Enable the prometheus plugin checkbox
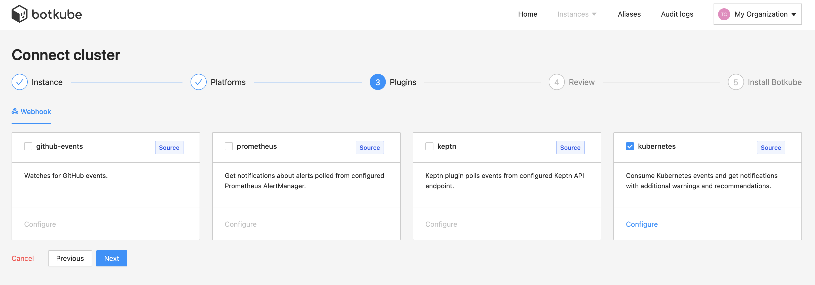Screen dimensions: 815x285 pyautogui.click(x=229, y=146)
